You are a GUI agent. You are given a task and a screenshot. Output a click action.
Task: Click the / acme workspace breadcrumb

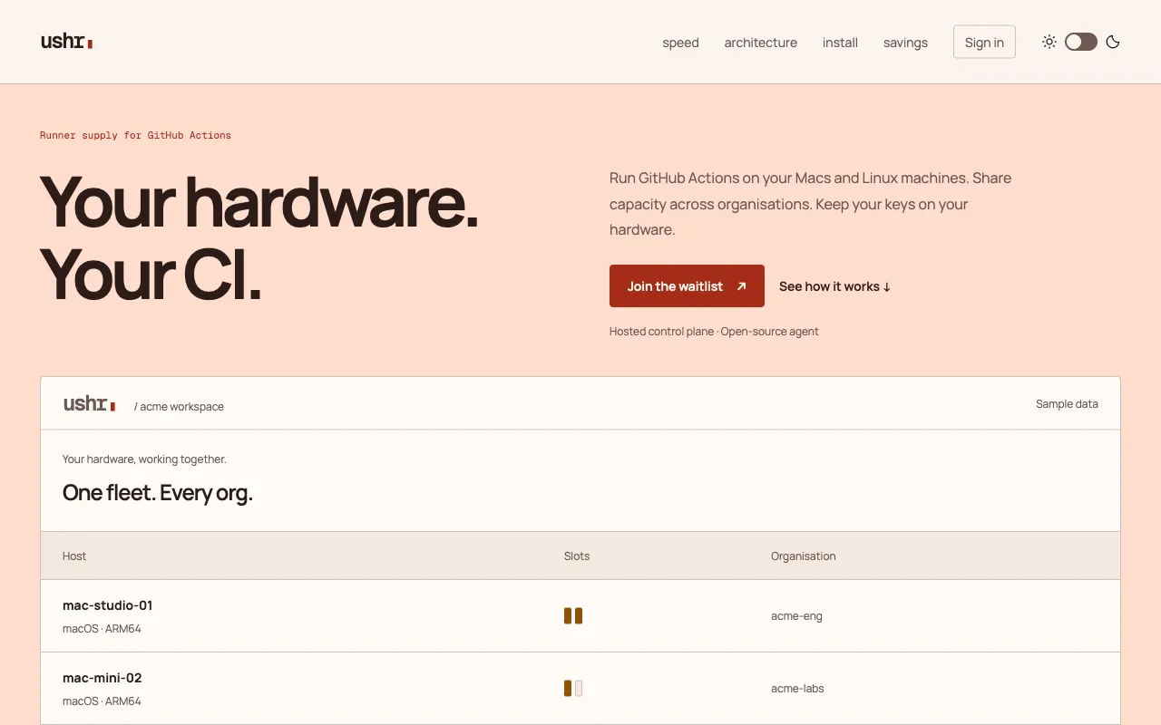click(179, 407)
